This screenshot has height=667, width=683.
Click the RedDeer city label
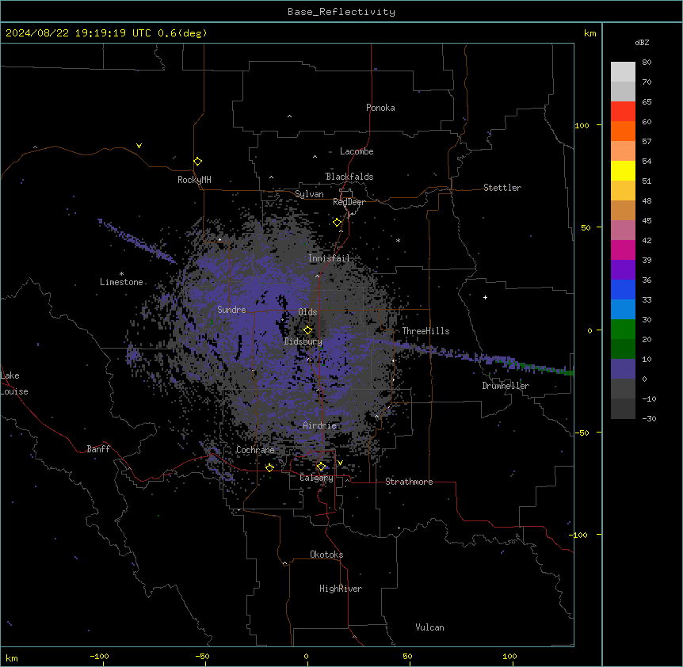[349, 202]
